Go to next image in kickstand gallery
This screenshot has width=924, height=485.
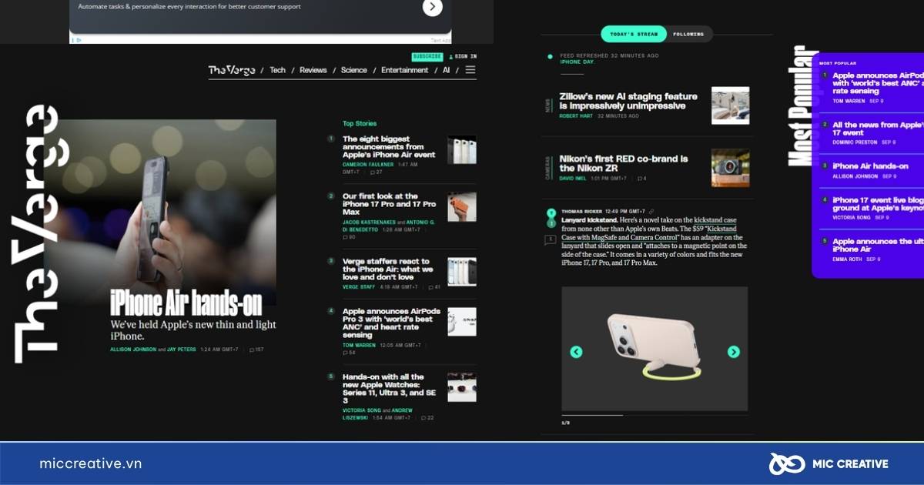(x=733, y=352)
